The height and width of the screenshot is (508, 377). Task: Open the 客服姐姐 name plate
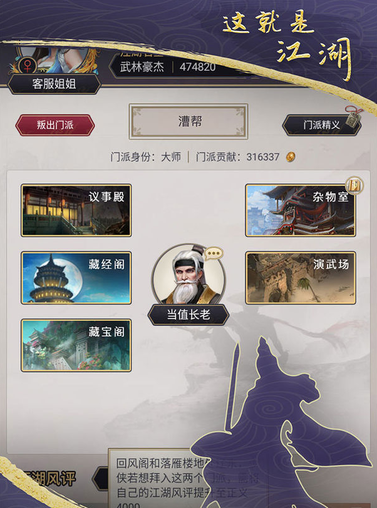tap(54, 84)
